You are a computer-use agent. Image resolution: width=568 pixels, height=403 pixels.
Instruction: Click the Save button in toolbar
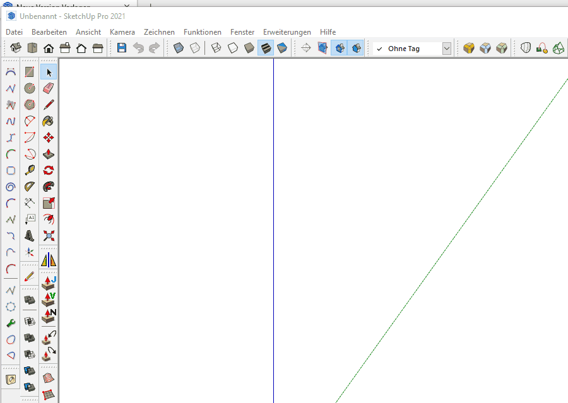click(x=122, y=48)
